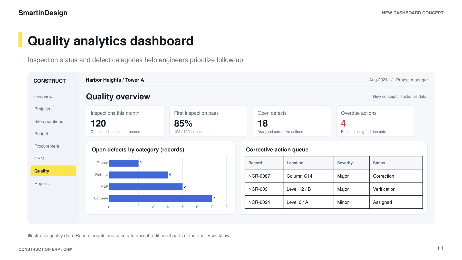Go to Projects in the sidebar

[x=42, y=109]
